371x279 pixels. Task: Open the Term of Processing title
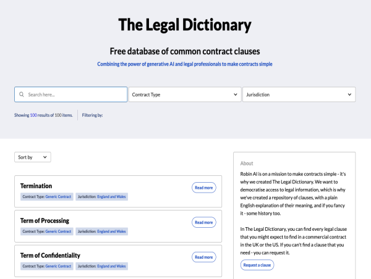coord(45,220)
